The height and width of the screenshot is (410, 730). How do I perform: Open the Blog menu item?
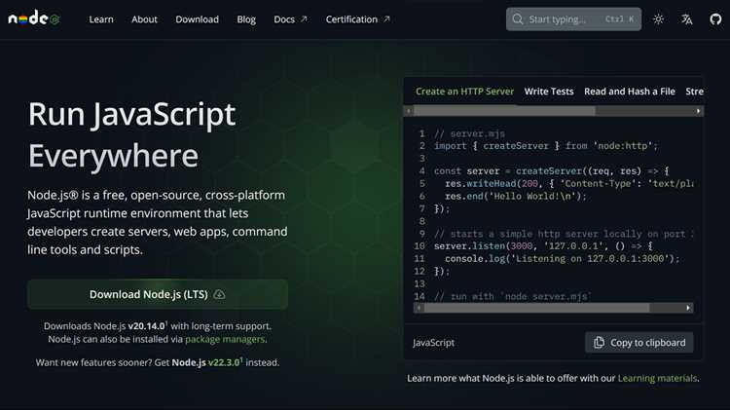pos(246,19)
